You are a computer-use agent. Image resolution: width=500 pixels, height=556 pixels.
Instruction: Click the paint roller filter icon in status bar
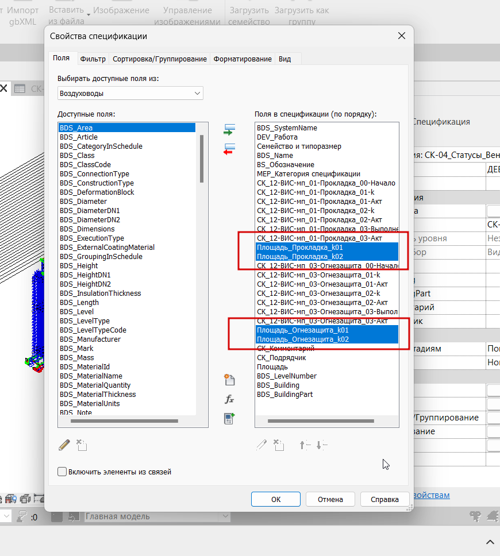pos(22,516)
